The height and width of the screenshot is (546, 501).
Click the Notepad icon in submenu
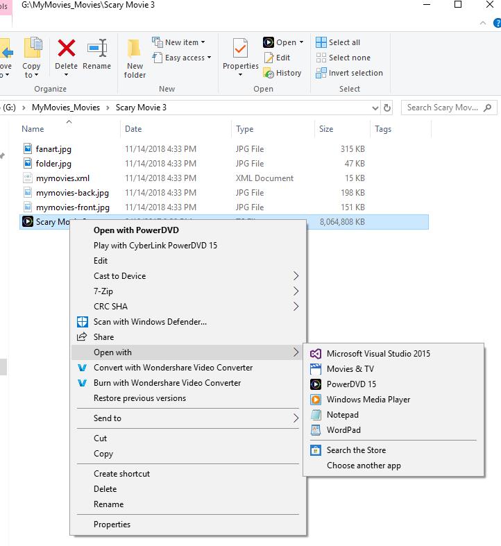(x=315, y=415)
